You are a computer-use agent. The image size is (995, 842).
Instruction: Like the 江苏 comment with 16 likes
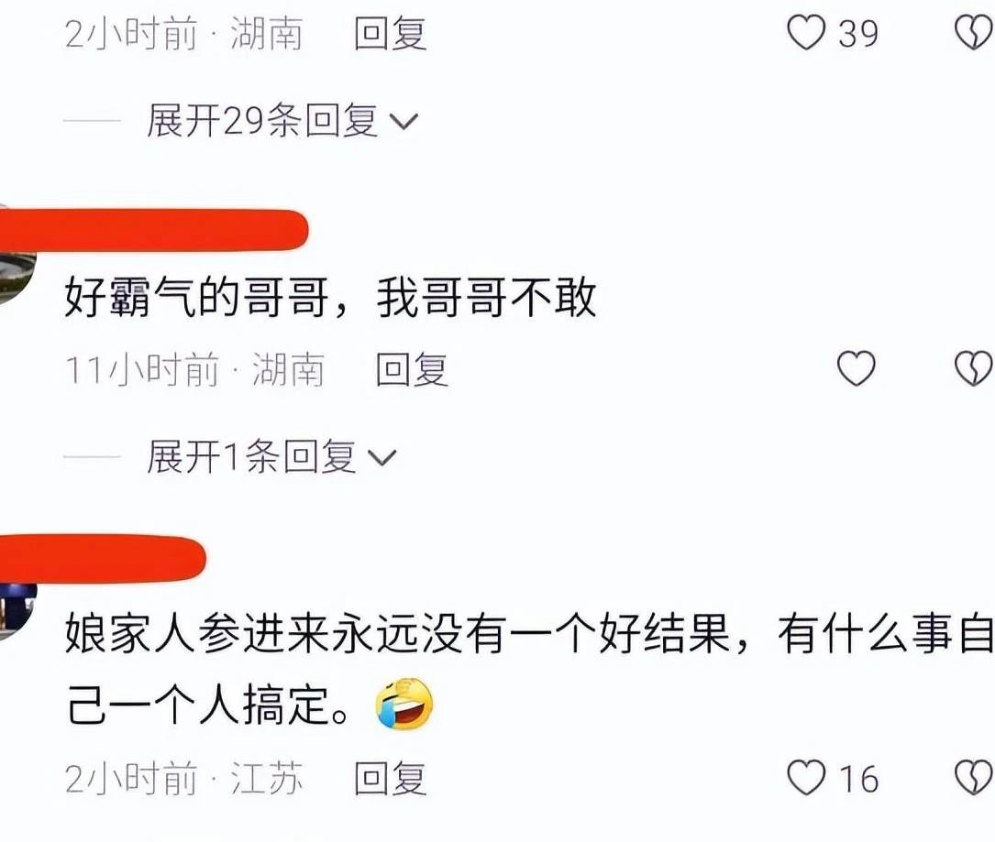806,778
